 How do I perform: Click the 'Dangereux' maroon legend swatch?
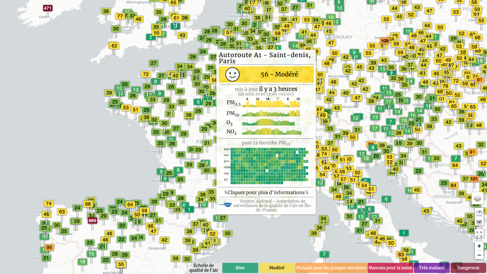pyautogui.click(x=468, y=268)
